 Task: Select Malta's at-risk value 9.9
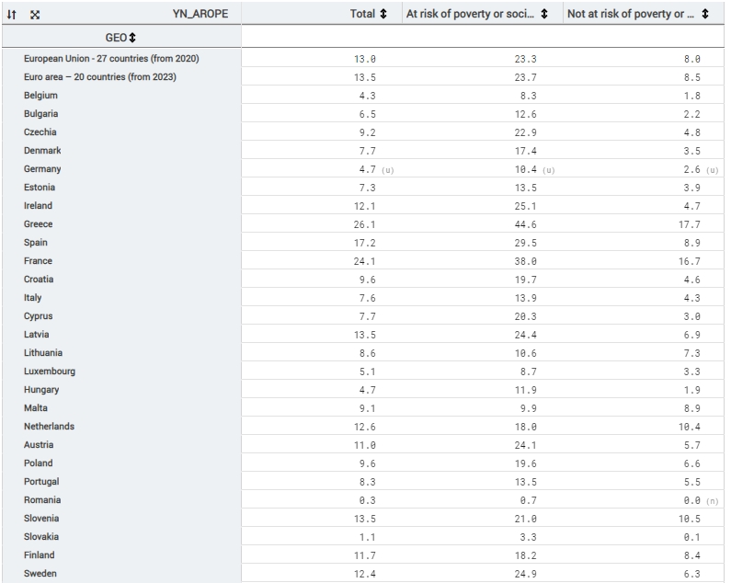[528, 408]
